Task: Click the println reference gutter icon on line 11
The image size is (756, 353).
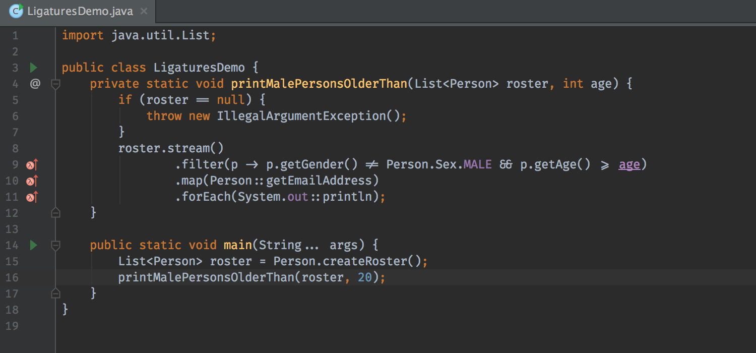Action: 31,196
